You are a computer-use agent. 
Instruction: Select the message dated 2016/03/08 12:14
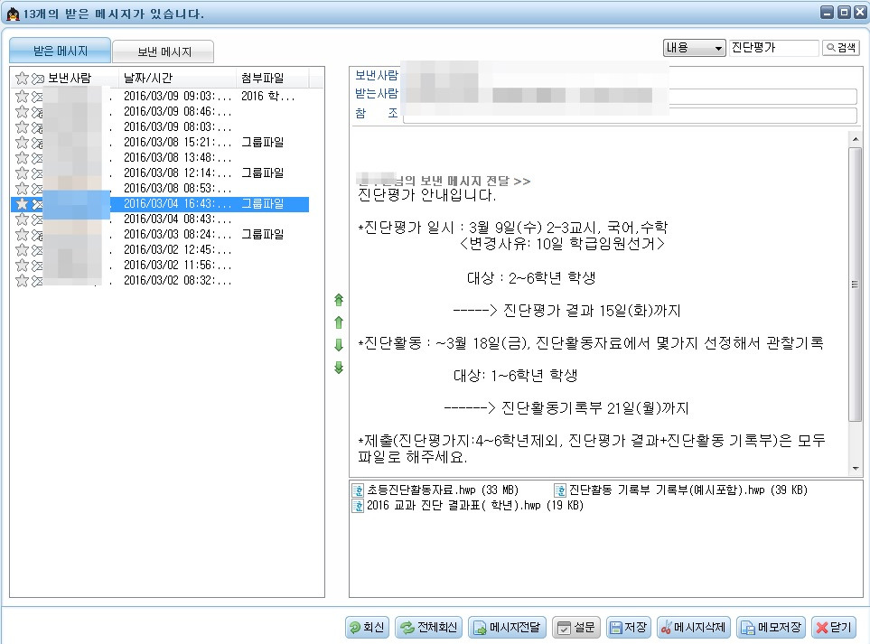[160, 173]
